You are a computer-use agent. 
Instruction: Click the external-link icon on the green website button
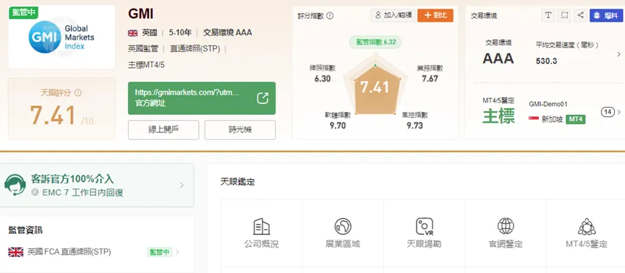click(263, 98)
